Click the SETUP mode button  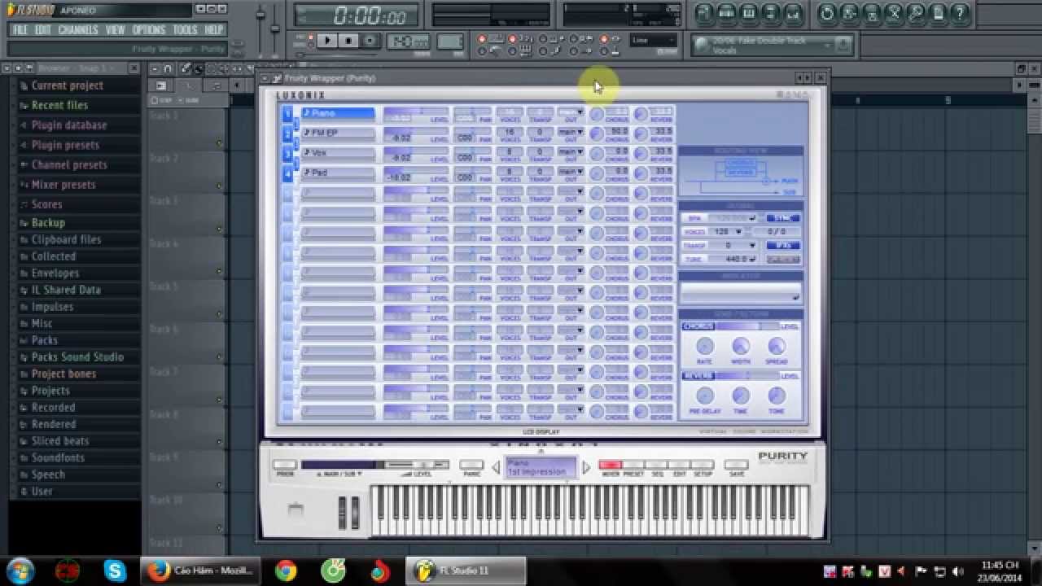coord(703,465)
